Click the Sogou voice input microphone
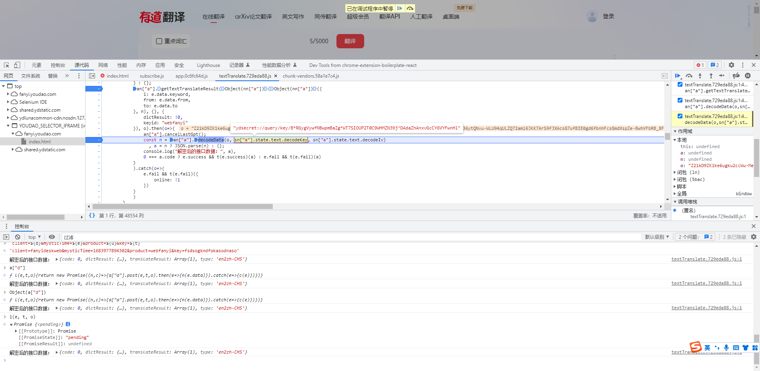 (x=726, y=348)
